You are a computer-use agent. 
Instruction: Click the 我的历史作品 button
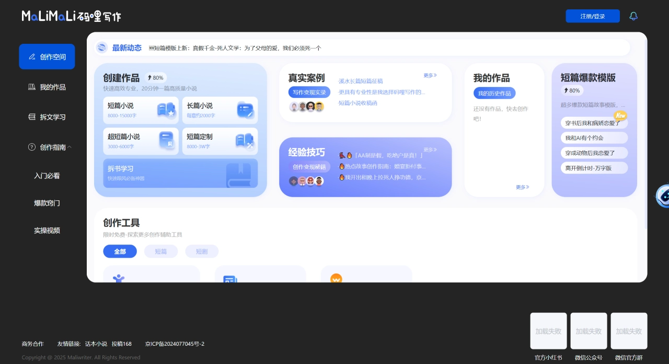[494, 93]
